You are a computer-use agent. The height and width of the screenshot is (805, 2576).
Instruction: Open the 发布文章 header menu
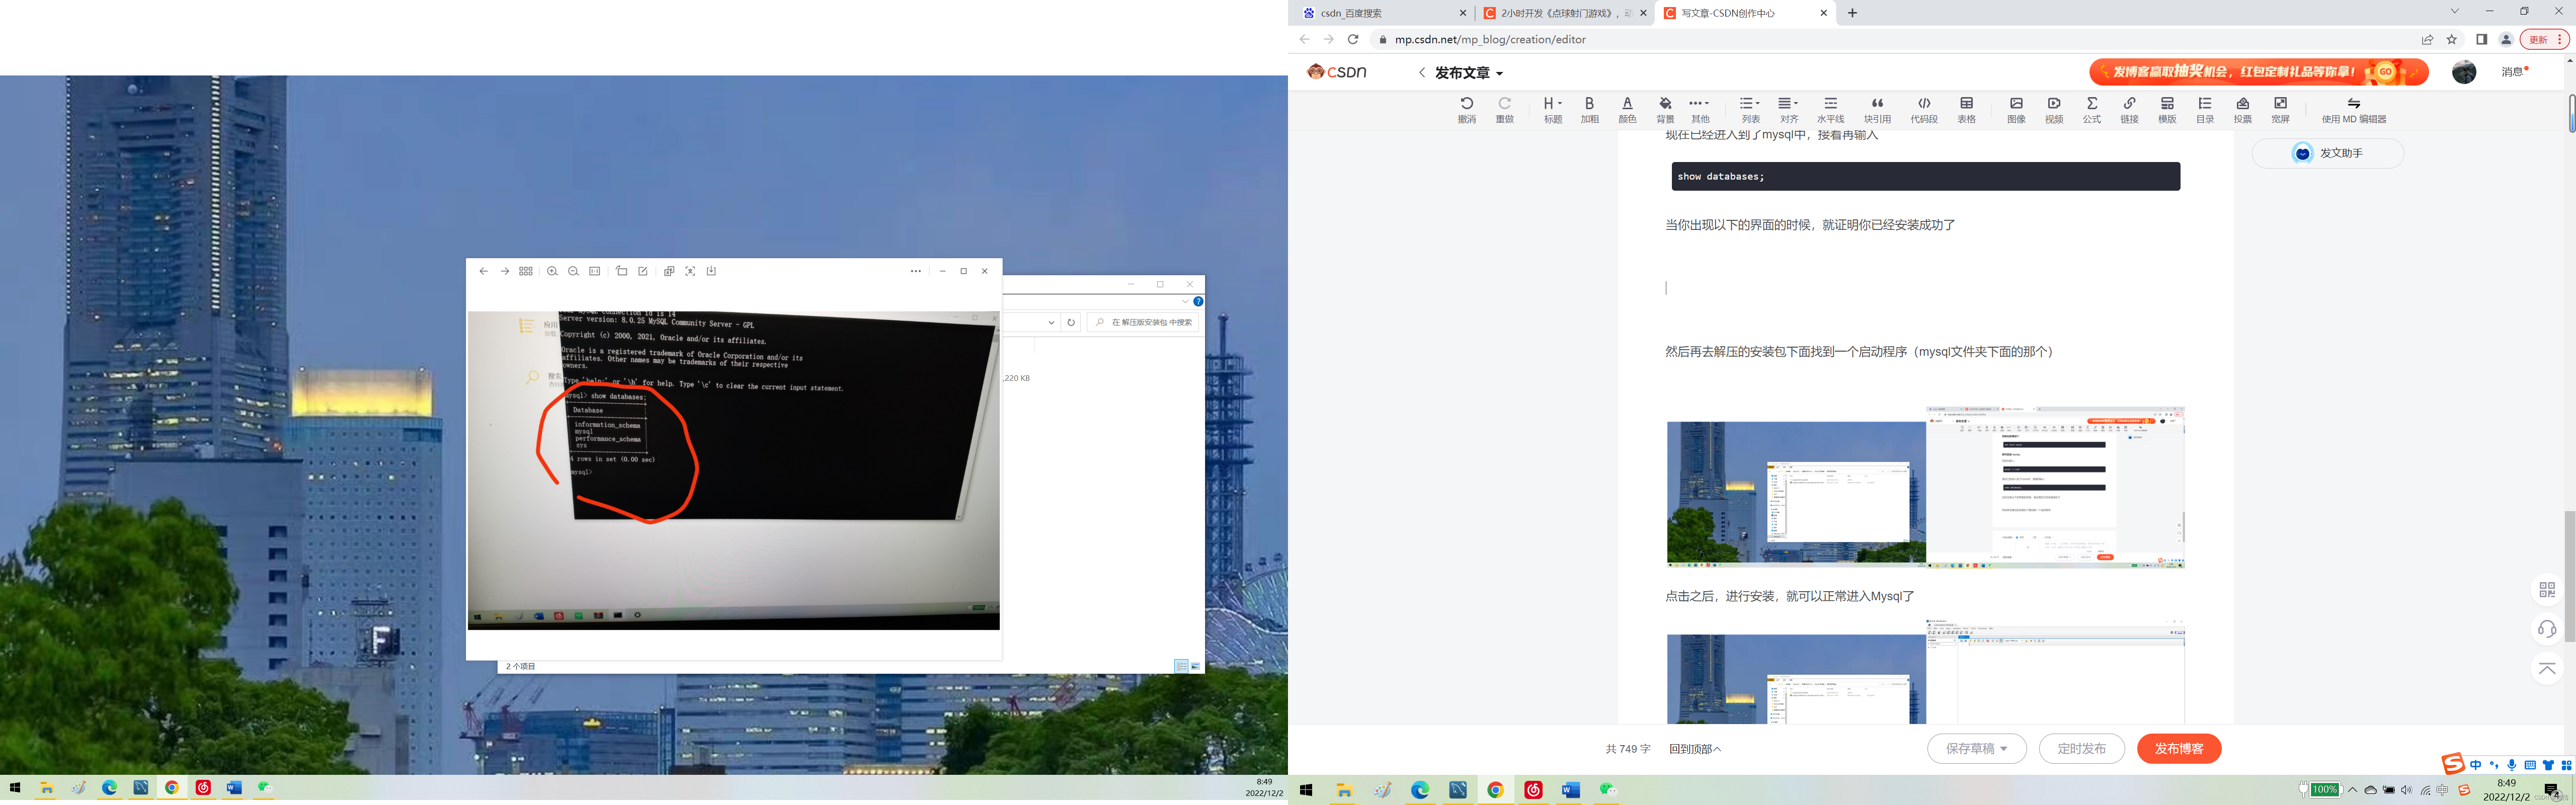(1468, 73)
